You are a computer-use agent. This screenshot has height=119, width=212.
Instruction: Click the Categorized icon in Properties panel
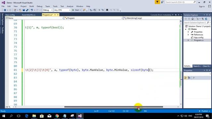185,78
